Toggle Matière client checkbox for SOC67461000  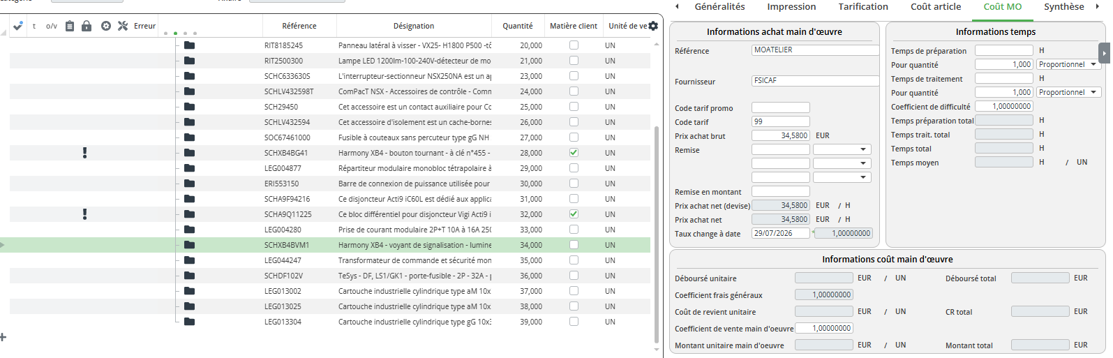click(x=574, y=137)
